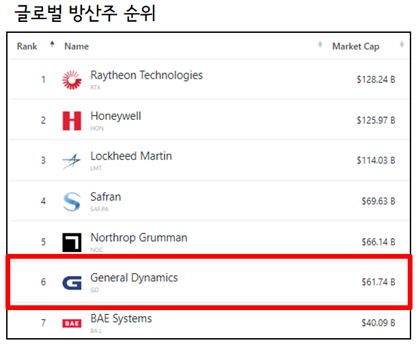
Task: Click the GD ticker symbol
Action: 94,290
